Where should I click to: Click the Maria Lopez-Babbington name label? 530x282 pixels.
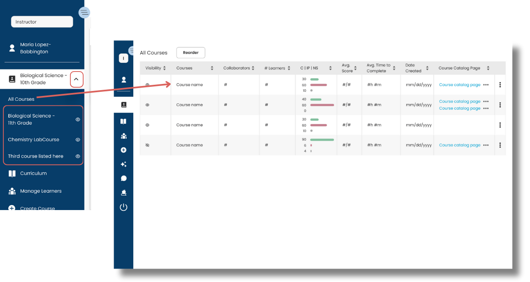click(x=35, y=48)
